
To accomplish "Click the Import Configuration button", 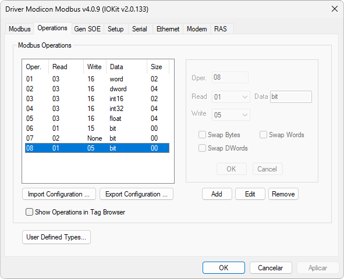I will (x=59, y=194).
